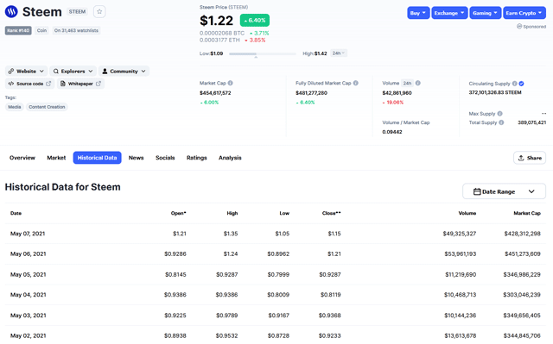
Task: Click the Steem logo icon
Action: click(11, 11)
